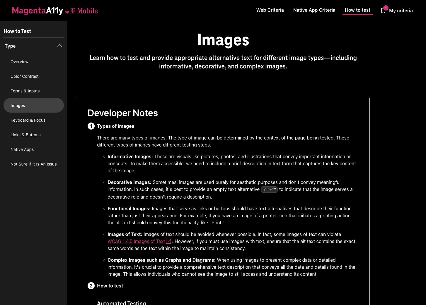Click the Images of Text: bold label
This screenshot has height=305, width=426.
[x=125, y=234]
